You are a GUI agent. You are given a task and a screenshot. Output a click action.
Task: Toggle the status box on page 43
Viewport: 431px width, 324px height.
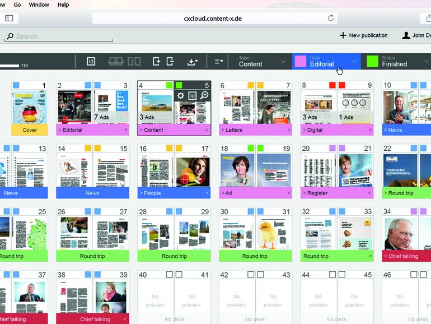(x=260, y=275)
